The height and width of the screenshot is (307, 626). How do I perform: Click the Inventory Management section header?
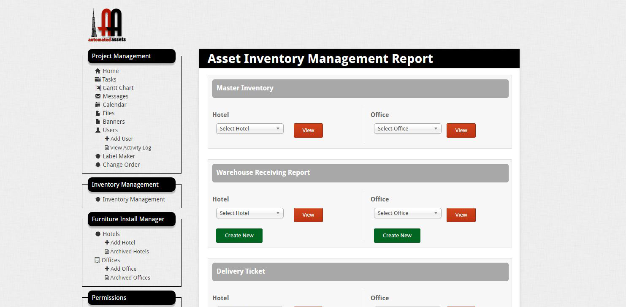point(132,185)
